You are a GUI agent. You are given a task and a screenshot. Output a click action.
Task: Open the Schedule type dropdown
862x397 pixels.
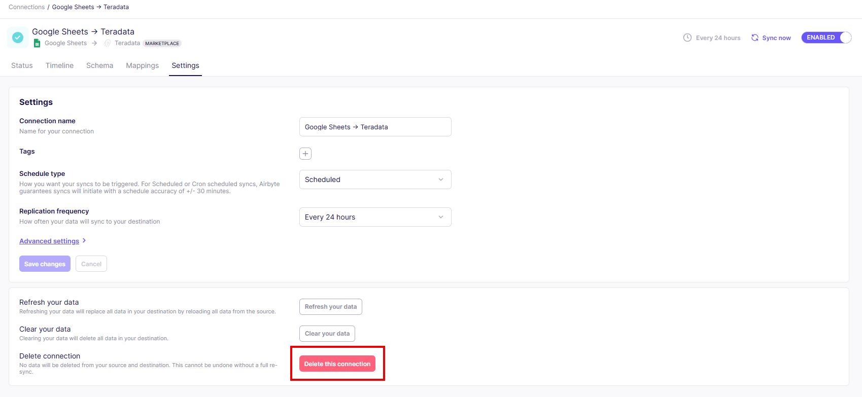click(x=375, y=179)
